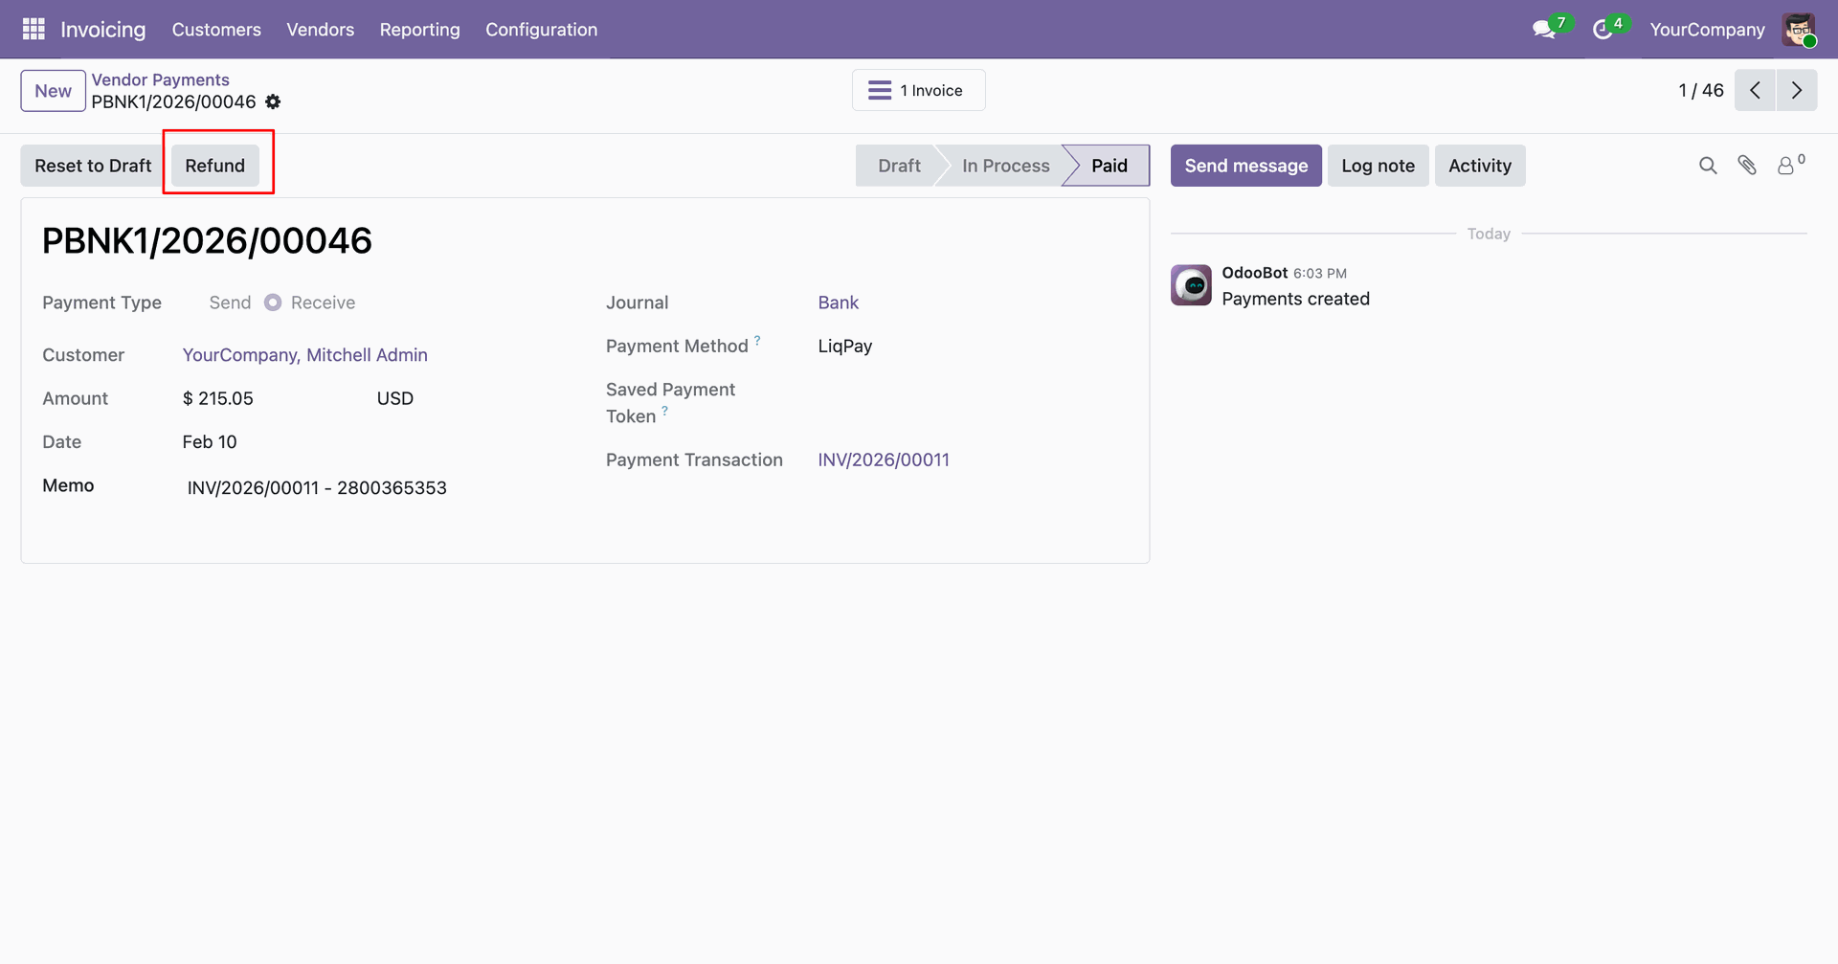Click the memo INV/2026/00011 - 2800365353
1838x964 pixels.
pyautogui.click(x=317, y=488)
